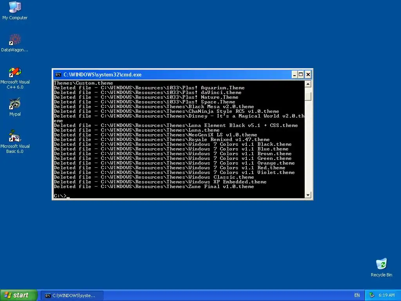Click the Plus! daVinci.theme deleted line
Image resolution: width=401 pixels, height=301 pixels.
click(x=148, y=92)
